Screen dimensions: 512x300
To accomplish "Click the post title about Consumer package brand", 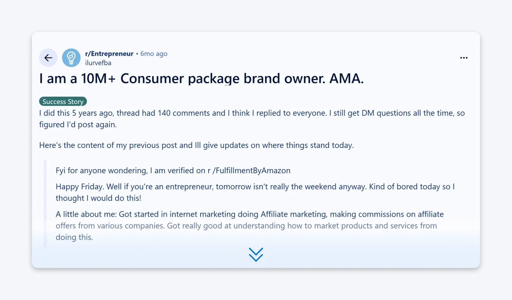I will (x=202, y=78).
